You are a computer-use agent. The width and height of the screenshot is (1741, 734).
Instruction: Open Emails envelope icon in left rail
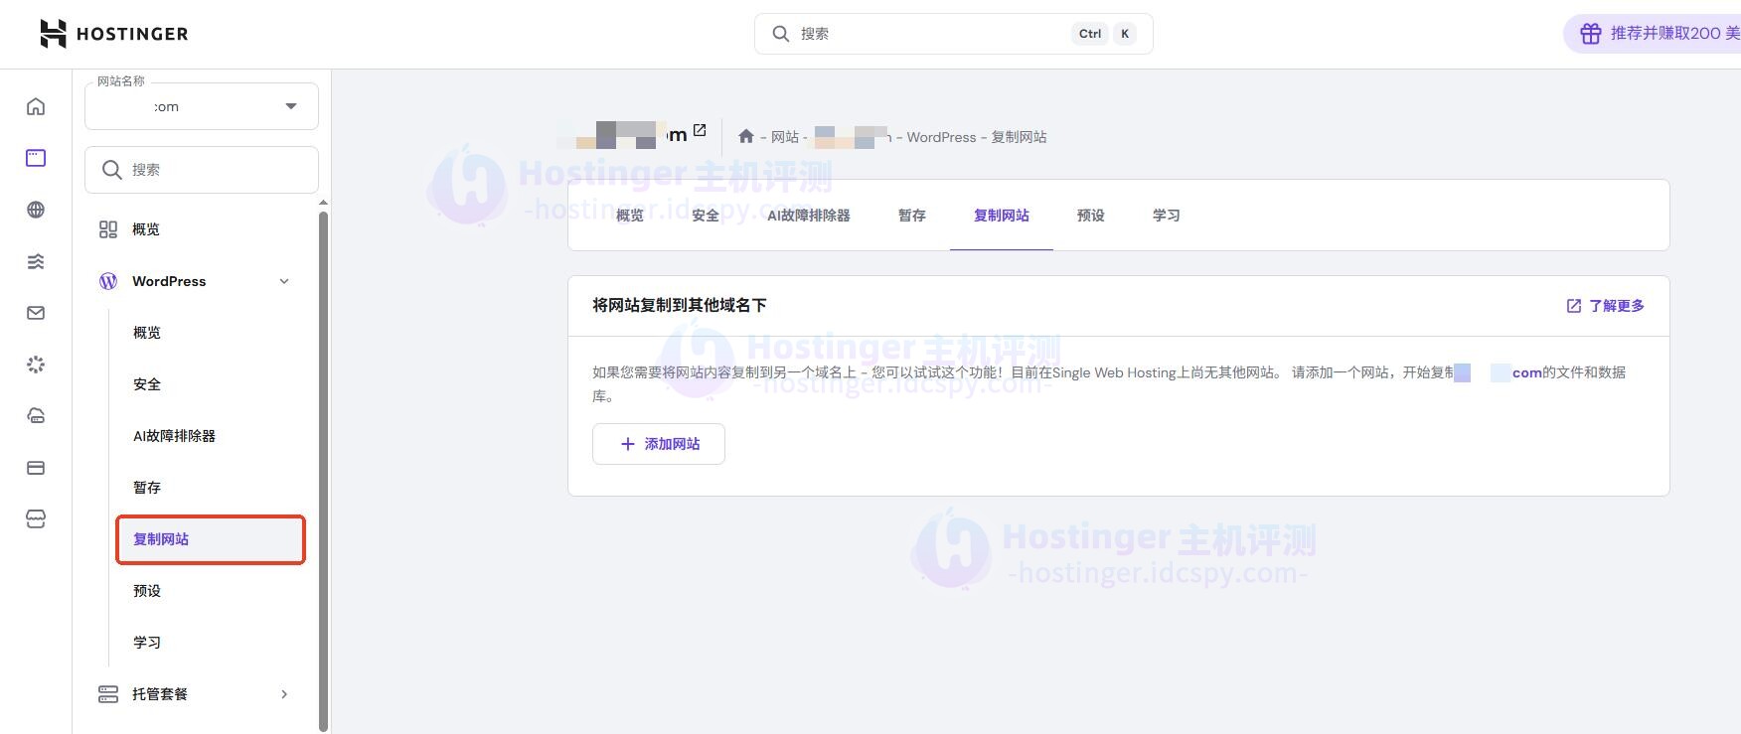click(x=36, y=313)
